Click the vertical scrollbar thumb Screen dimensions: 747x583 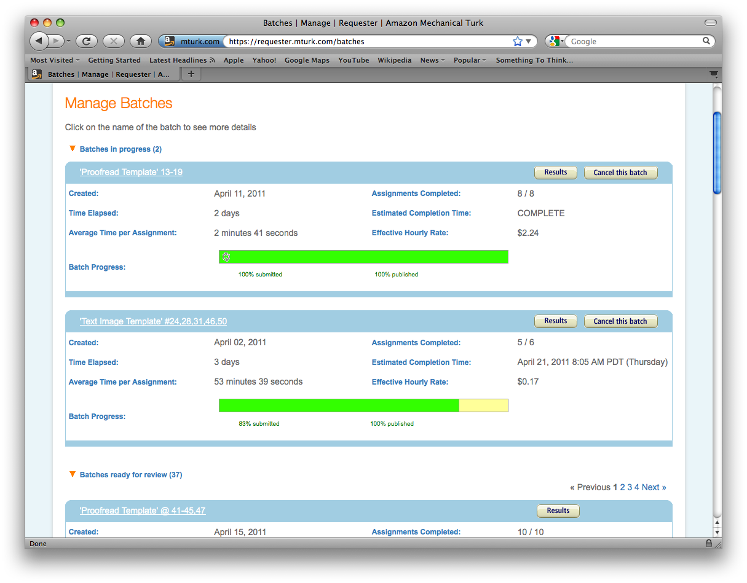click(x=717, y=153)
